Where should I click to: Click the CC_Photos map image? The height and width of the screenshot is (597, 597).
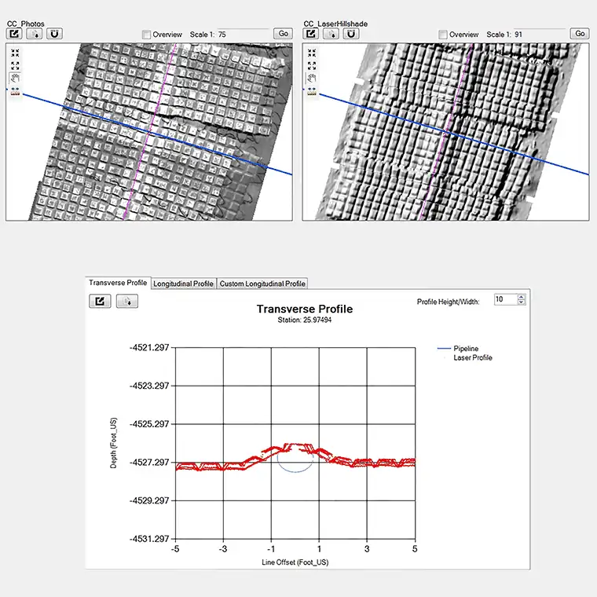149,132
